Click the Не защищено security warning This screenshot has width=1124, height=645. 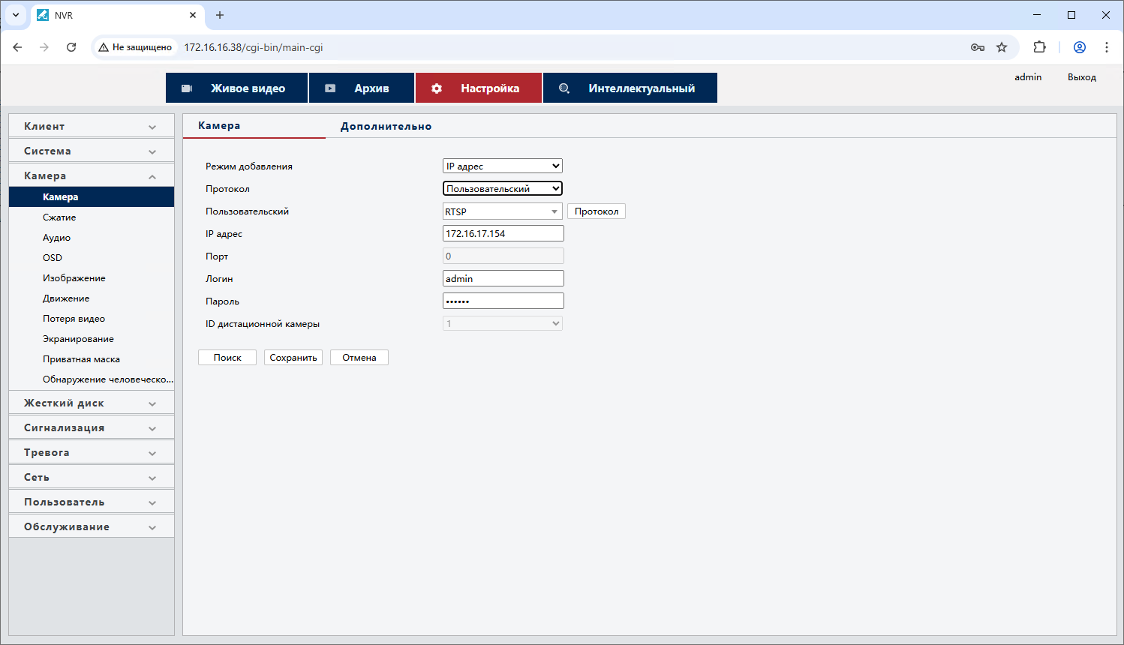pos(136,47)
